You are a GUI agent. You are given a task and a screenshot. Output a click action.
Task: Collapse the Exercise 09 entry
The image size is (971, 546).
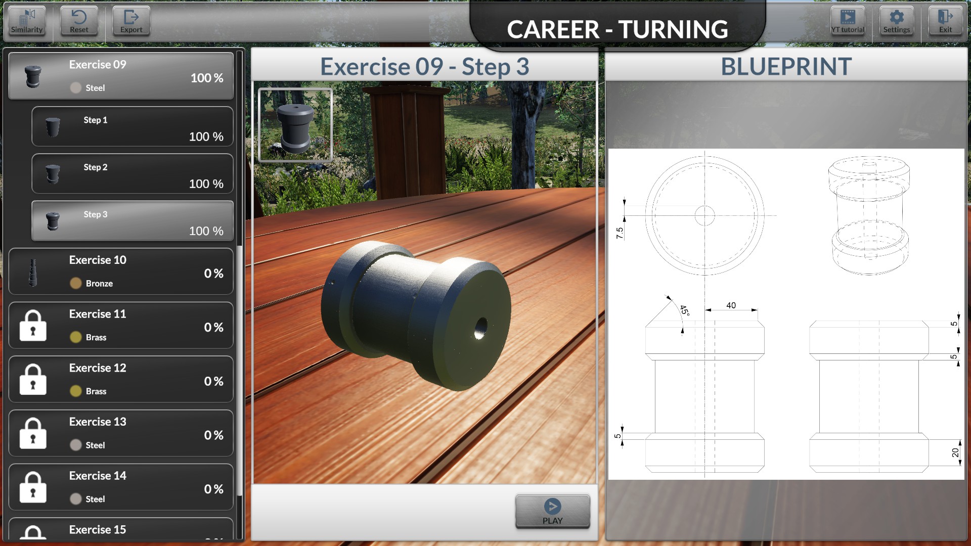(121, 76)
